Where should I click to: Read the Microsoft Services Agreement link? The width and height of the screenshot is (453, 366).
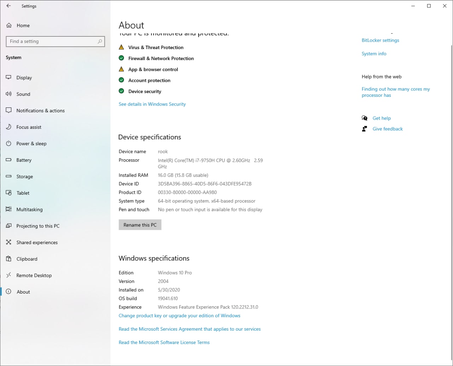point(190,329)
